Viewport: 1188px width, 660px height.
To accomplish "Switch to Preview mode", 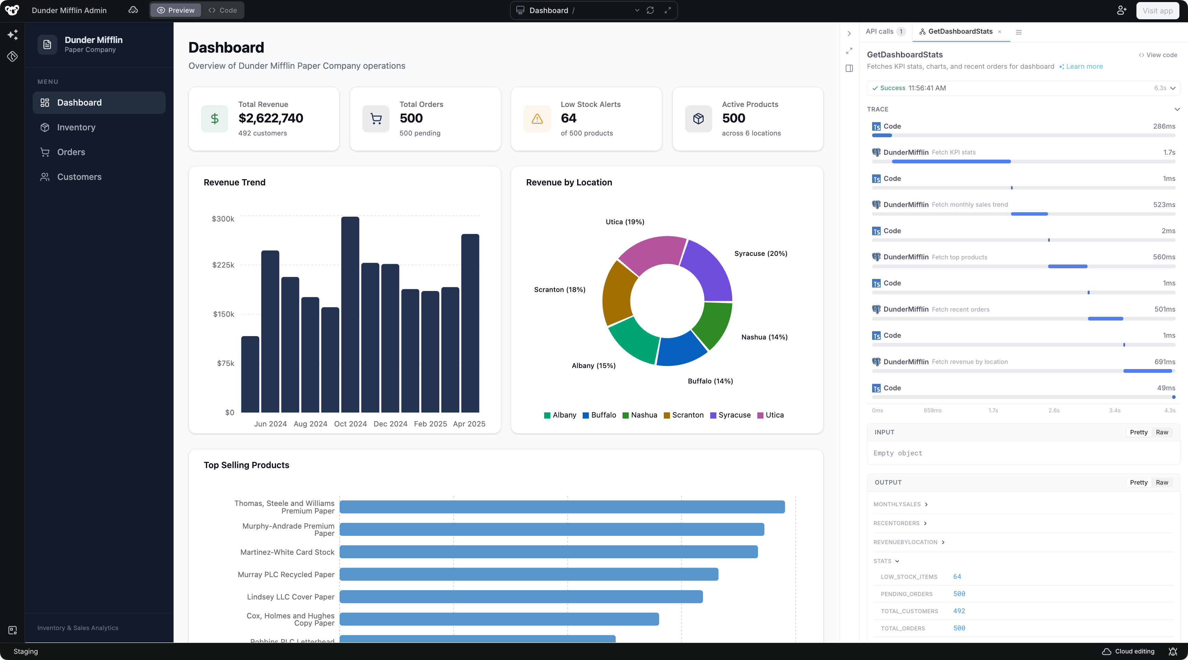I will click(176, 10).
